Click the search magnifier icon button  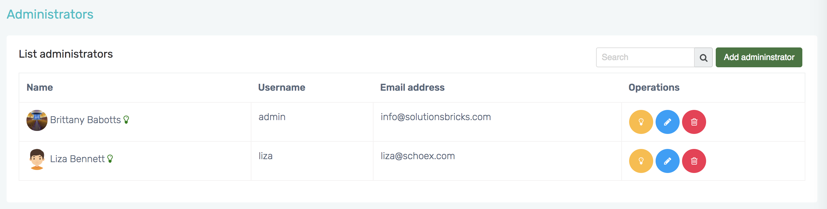[x=703, y=58]
